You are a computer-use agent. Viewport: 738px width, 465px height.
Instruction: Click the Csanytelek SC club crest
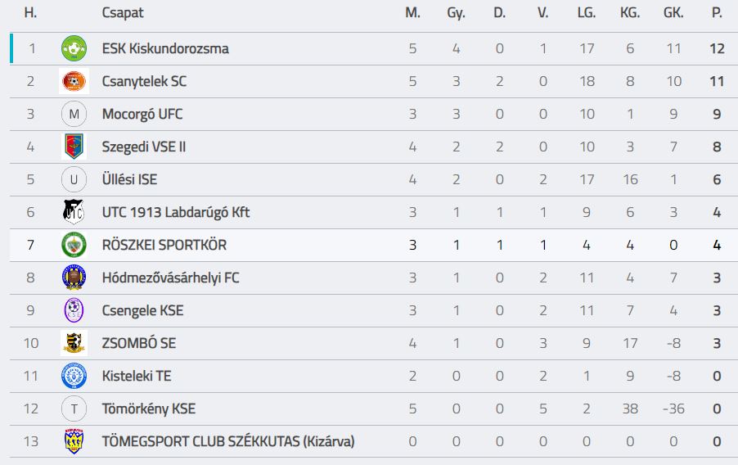click(74, 82)
